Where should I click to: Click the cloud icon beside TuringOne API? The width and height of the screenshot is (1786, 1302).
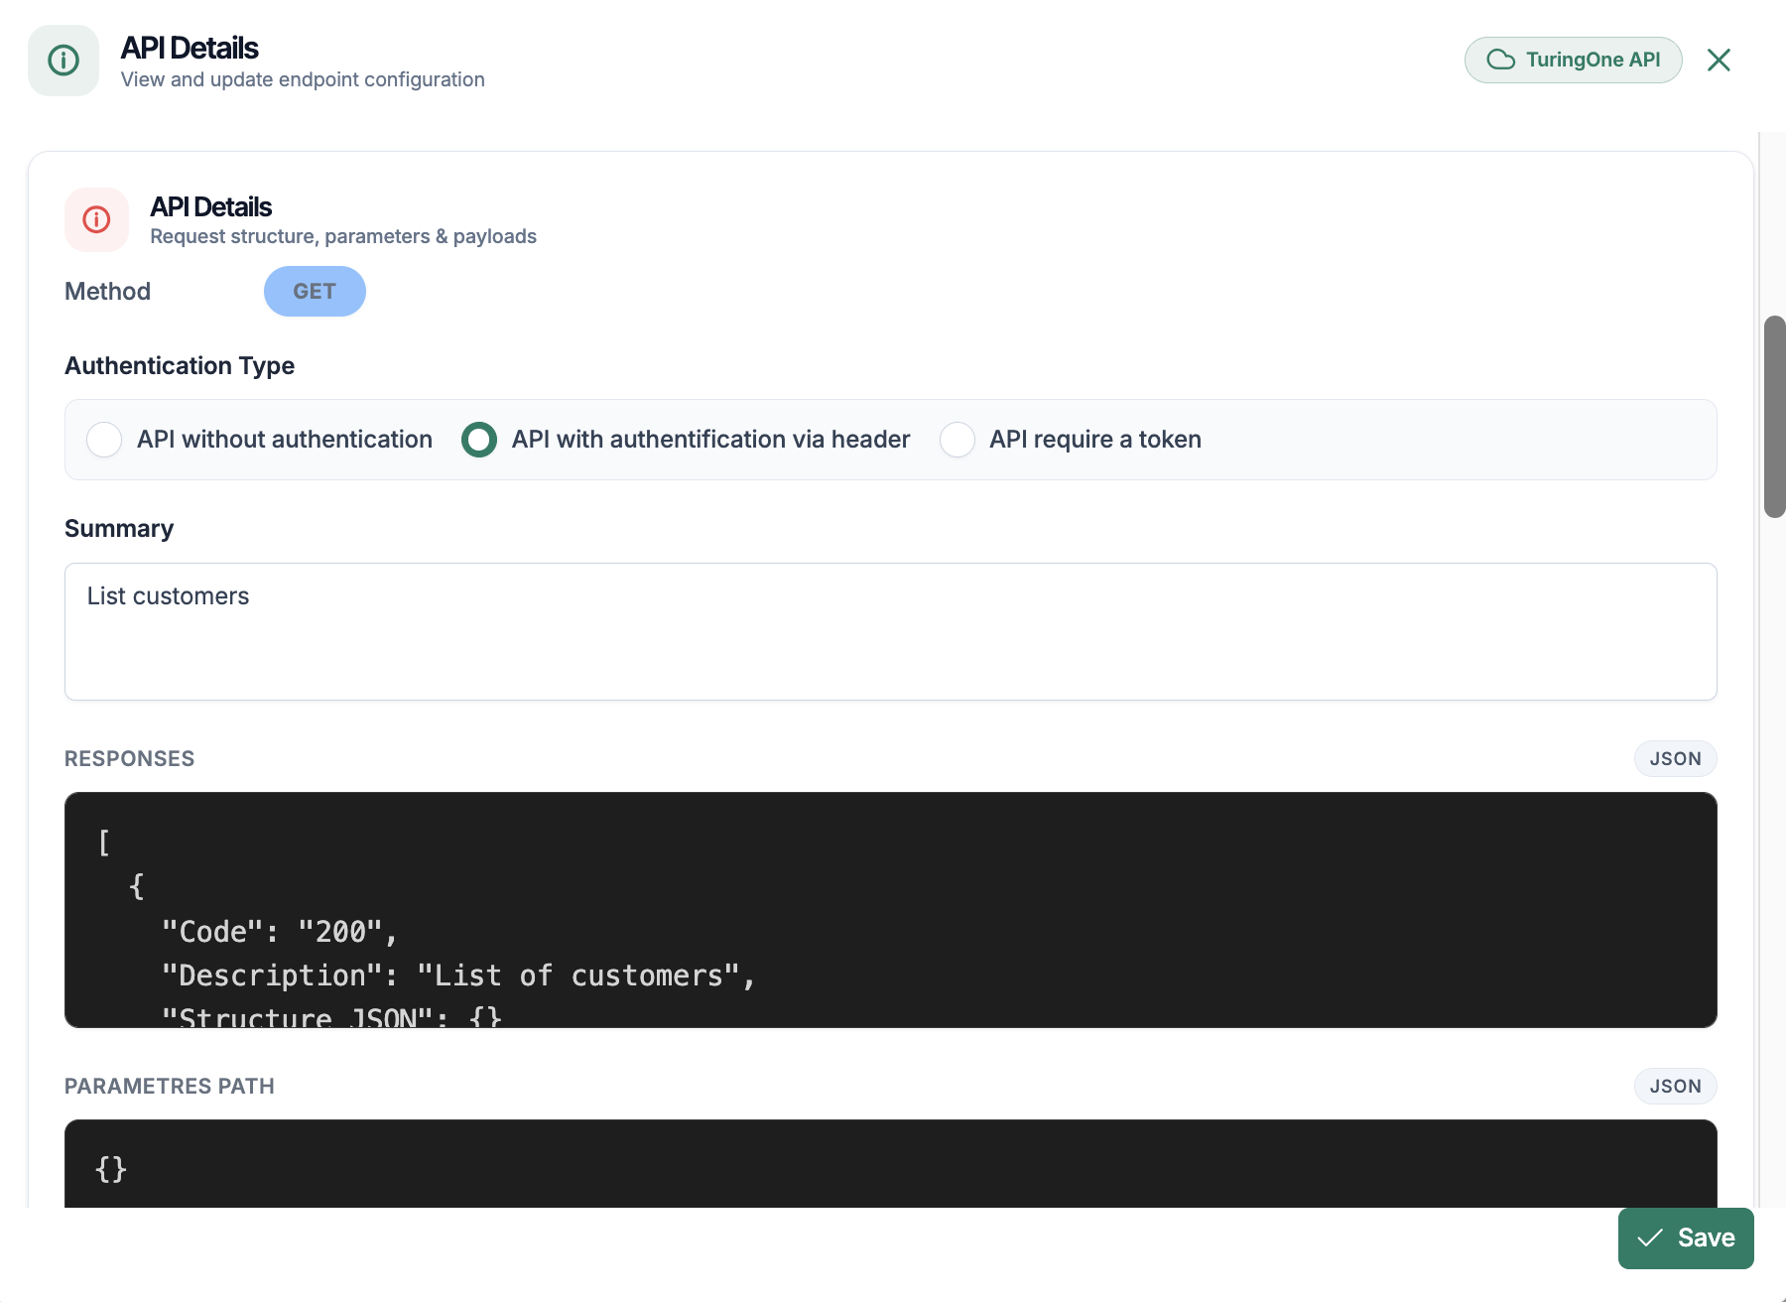(1500, 60)
